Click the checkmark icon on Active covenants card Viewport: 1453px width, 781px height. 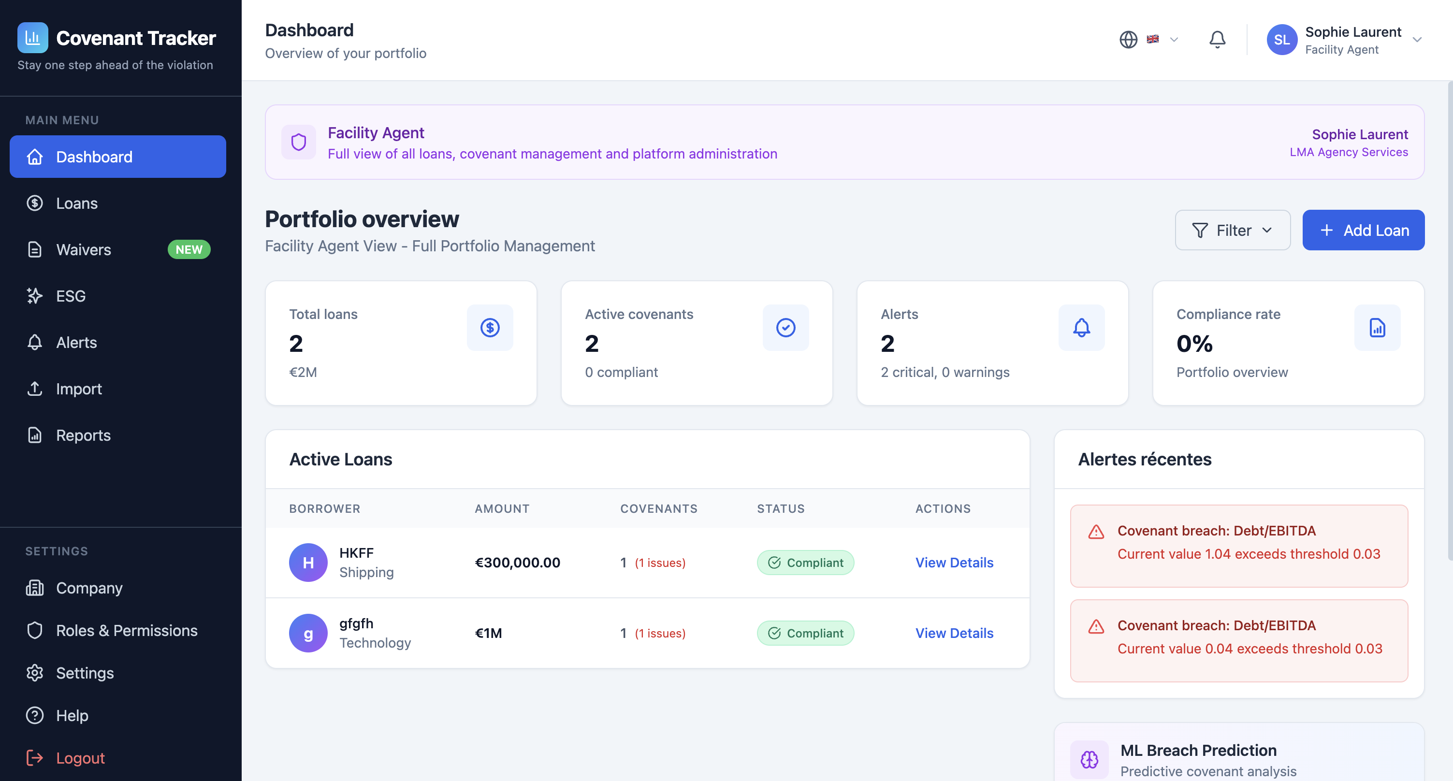click(x=785, y=328)
